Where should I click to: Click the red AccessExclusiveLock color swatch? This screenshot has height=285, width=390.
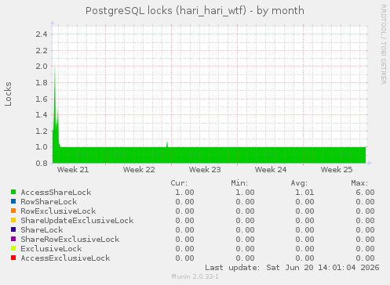13,258
